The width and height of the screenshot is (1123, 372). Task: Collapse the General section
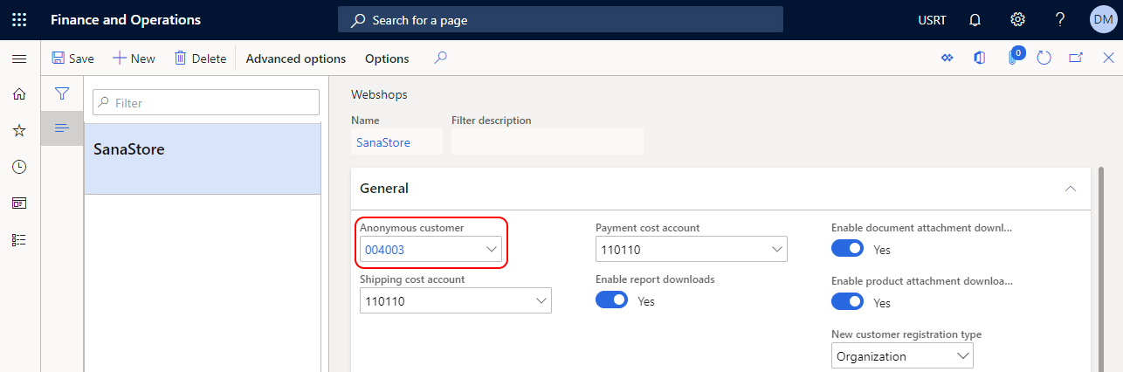(x=1071, y=188)
